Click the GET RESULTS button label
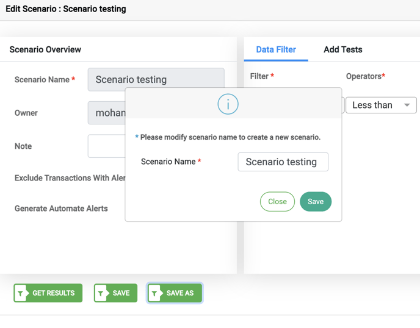 [54, 293]
